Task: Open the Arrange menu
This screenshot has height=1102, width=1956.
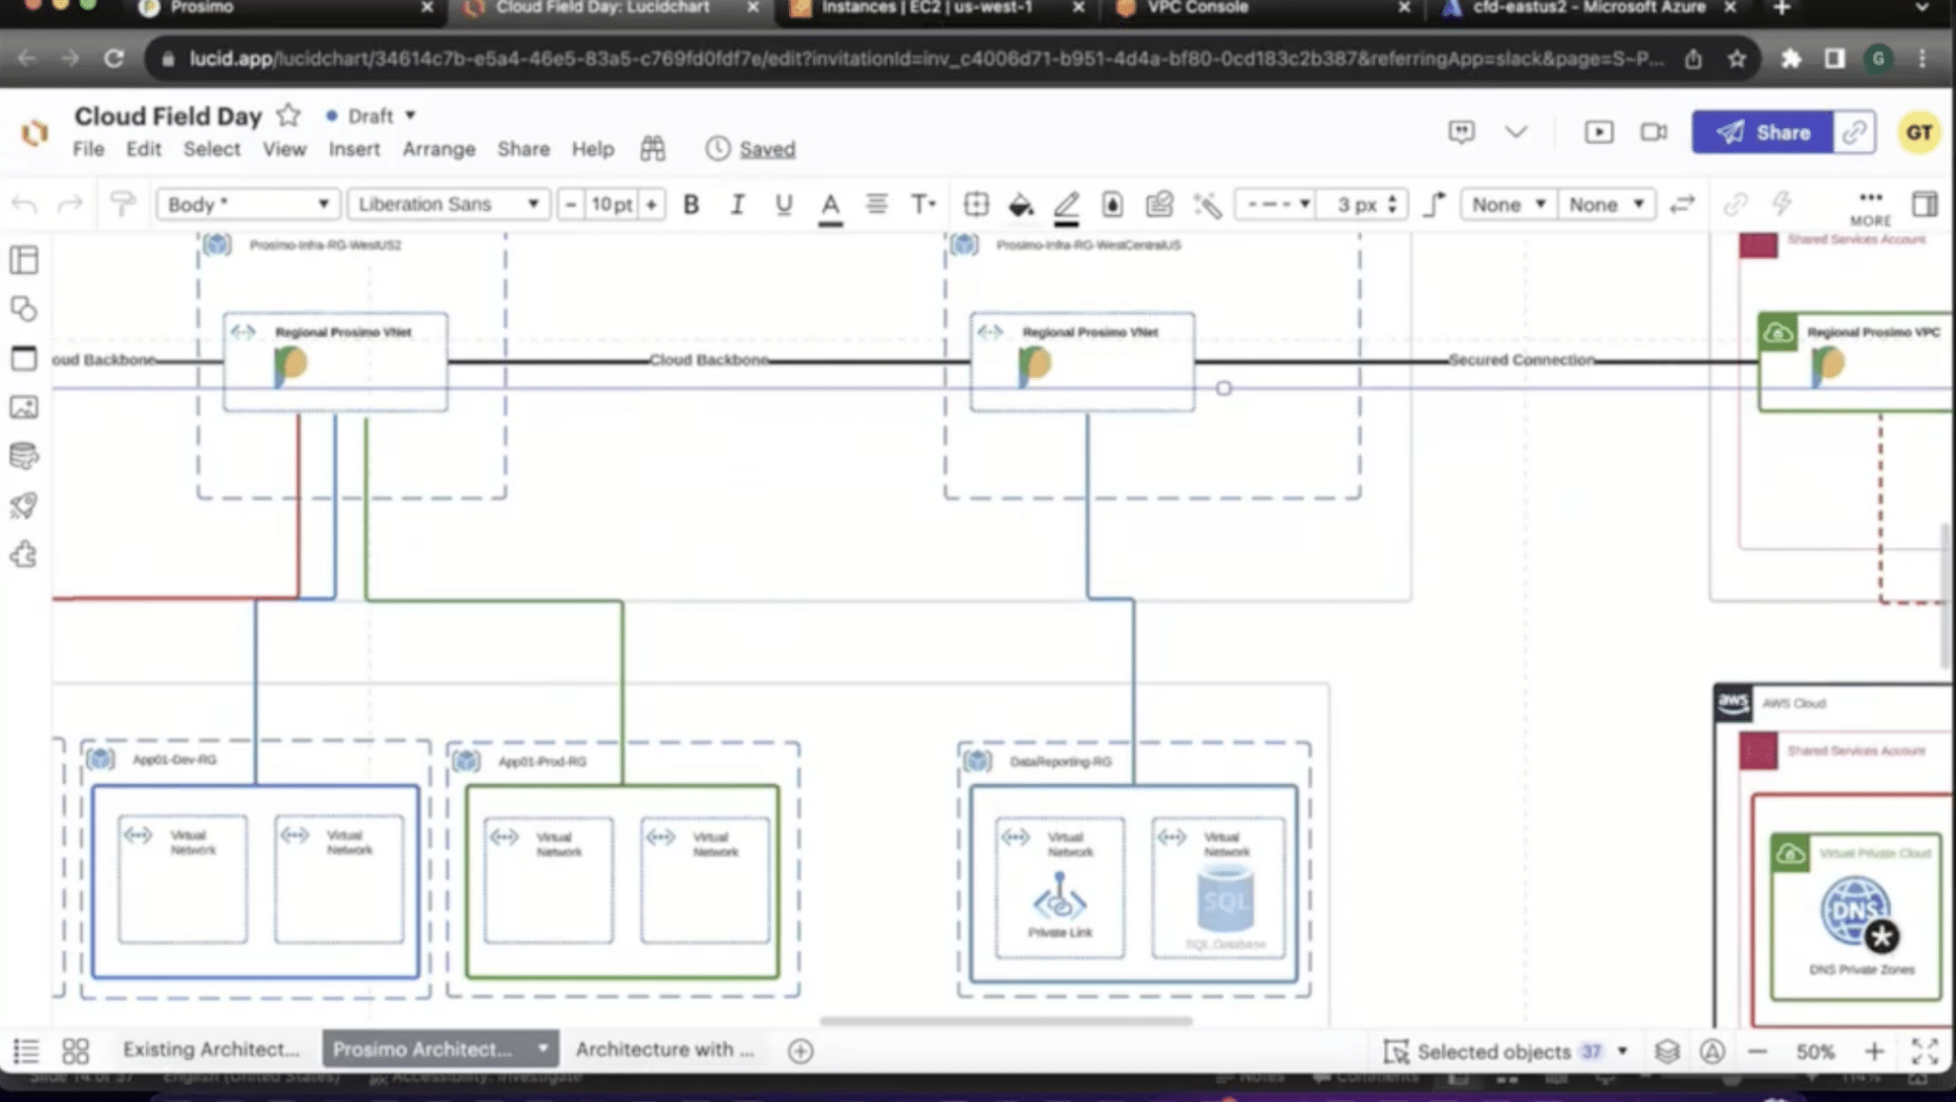Action: point(438,149)
